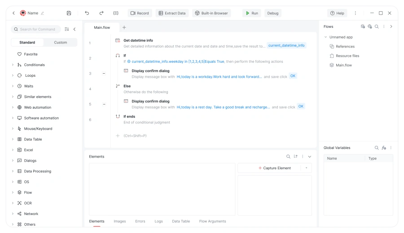This screenshot has height=233, width=404.
Task: Undo the last action
Action: tap(87, 13)
